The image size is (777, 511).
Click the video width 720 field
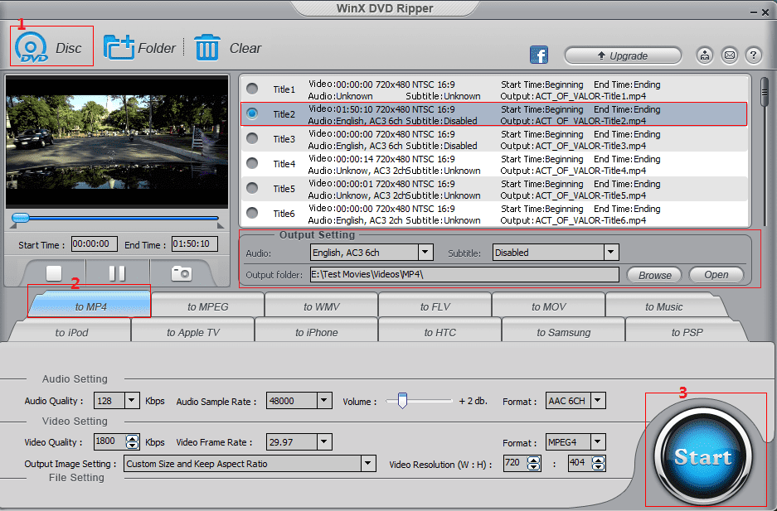(x=515, y=463)
